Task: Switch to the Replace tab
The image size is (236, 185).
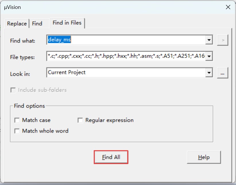Action: point(17,24)
